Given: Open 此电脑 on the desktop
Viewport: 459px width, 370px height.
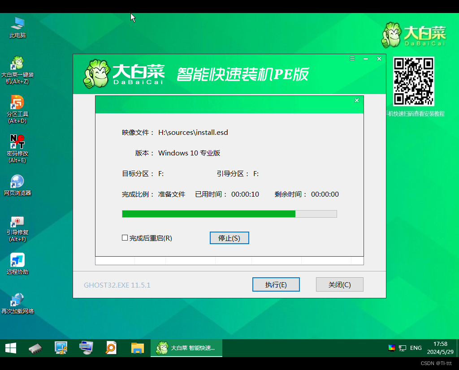Looking at the screenshot, I should pos(17,23).
